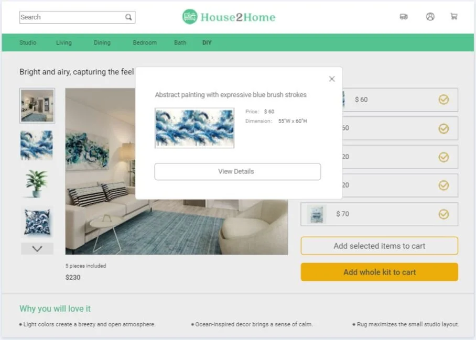Viewport: 476px width, 340px height.
Task: Open the DIY menu
Action: coord(207,43)
